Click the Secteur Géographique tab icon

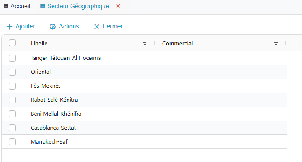[43, 6]
